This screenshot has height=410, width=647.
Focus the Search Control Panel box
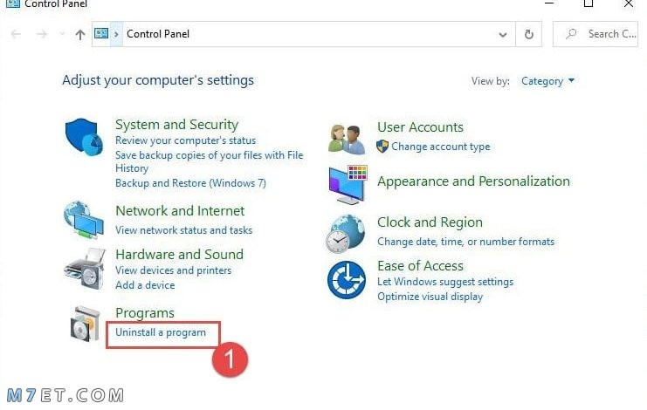click(x=595, y=34)
